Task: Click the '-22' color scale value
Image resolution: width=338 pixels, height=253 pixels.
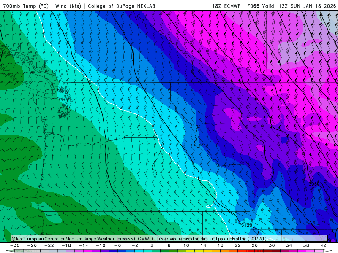Action: [49, 245]
